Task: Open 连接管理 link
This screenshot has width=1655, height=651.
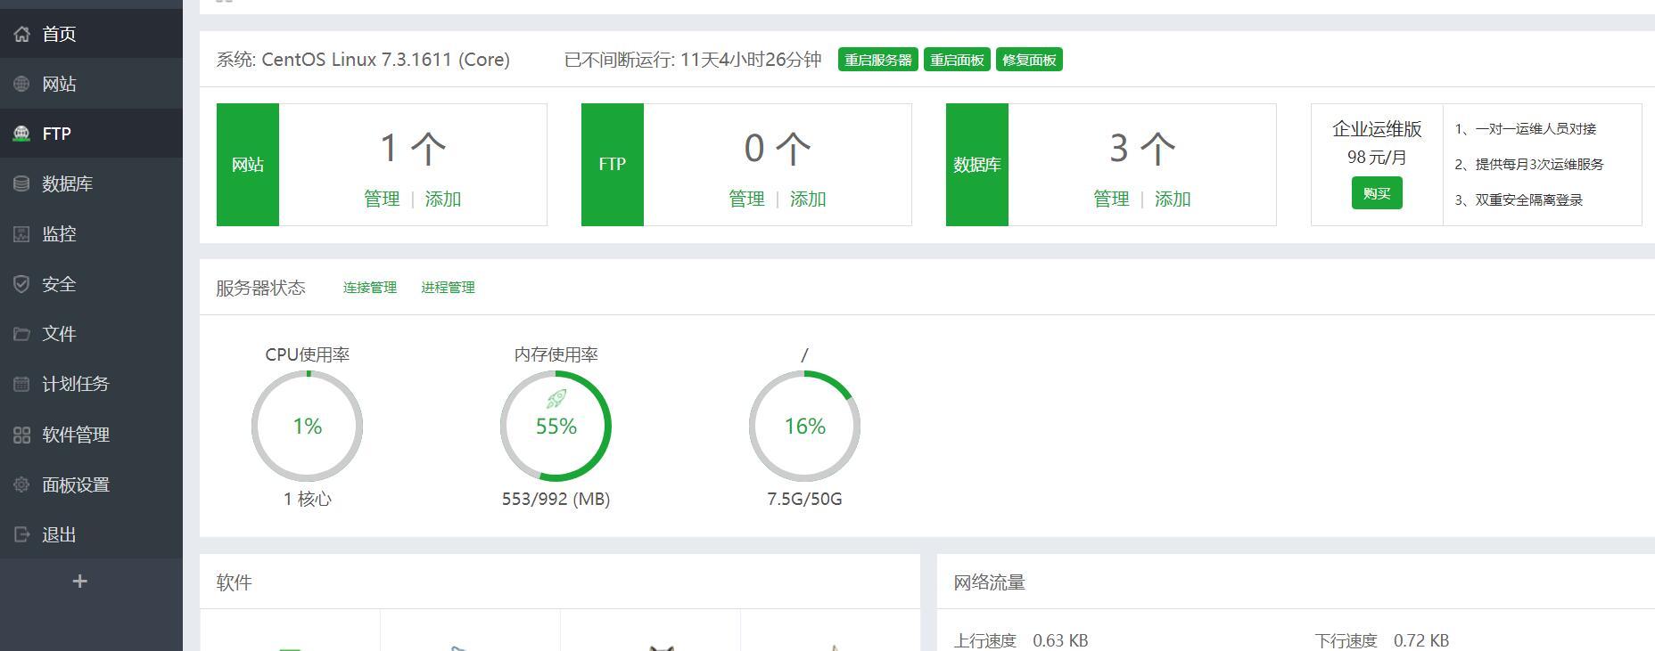Action: tap(370, 287)
